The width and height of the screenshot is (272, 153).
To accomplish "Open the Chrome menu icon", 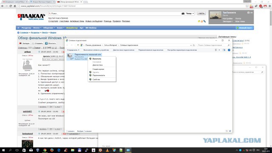I will 270,6.
